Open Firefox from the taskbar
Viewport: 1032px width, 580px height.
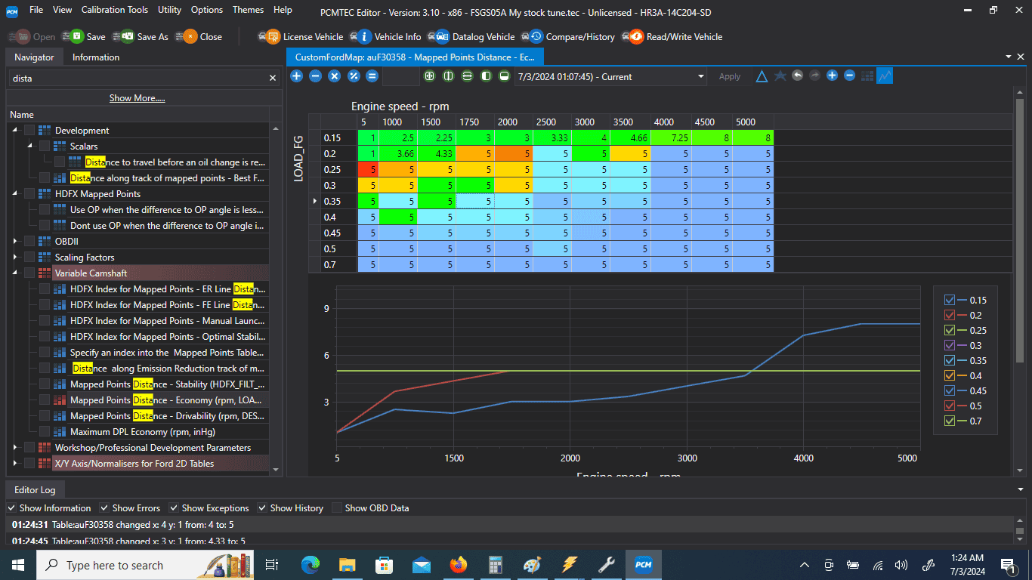click(458, 565)
